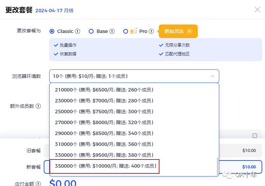
Task: Click the info icon next to Pro
Action: (151, 31)
